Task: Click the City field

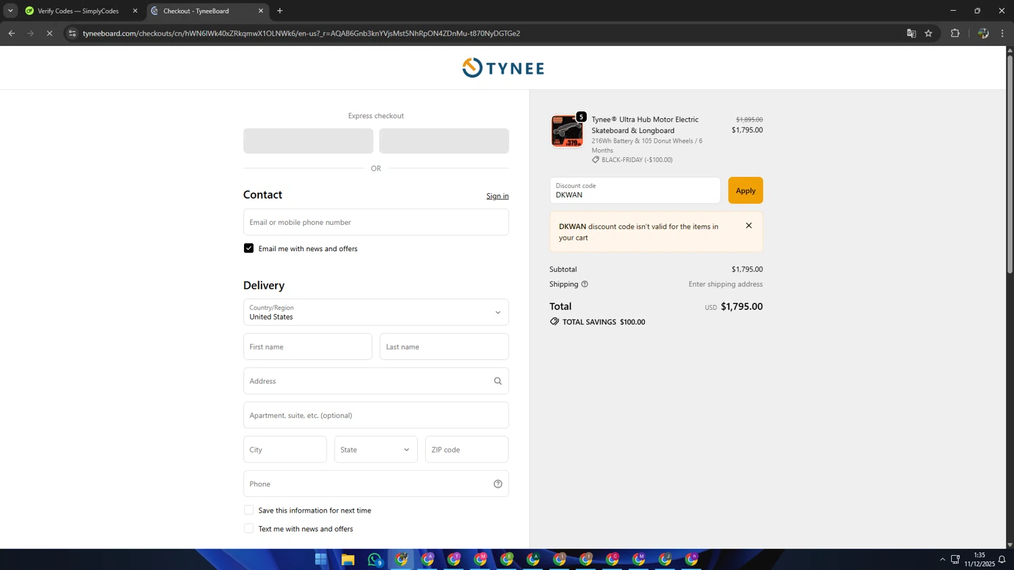Action: (x=285, y=449)
